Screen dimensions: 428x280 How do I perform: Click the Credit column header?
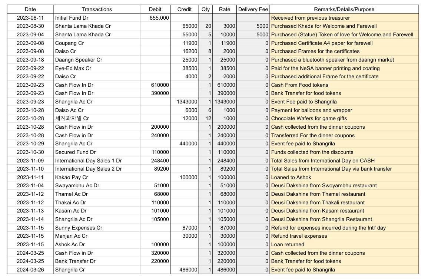(183, 9)
